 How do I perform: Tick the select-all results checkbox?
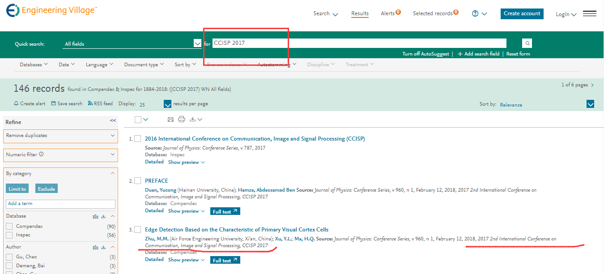[x=138, y=120]
